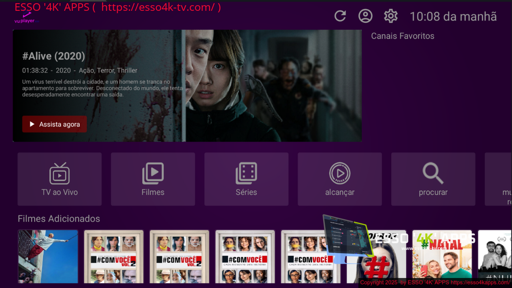This screenshot has height=288, width=512.
Task: Open the Filmes tile
Action: 153,179
